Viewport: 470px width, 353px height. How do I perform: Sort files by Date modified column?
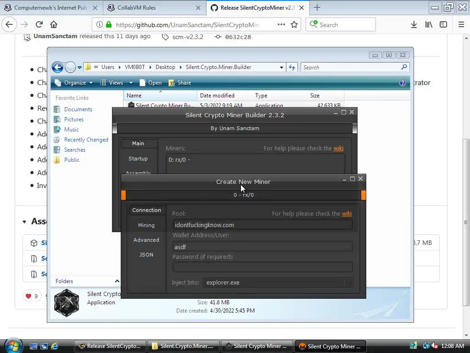click(x=224, y=96)
